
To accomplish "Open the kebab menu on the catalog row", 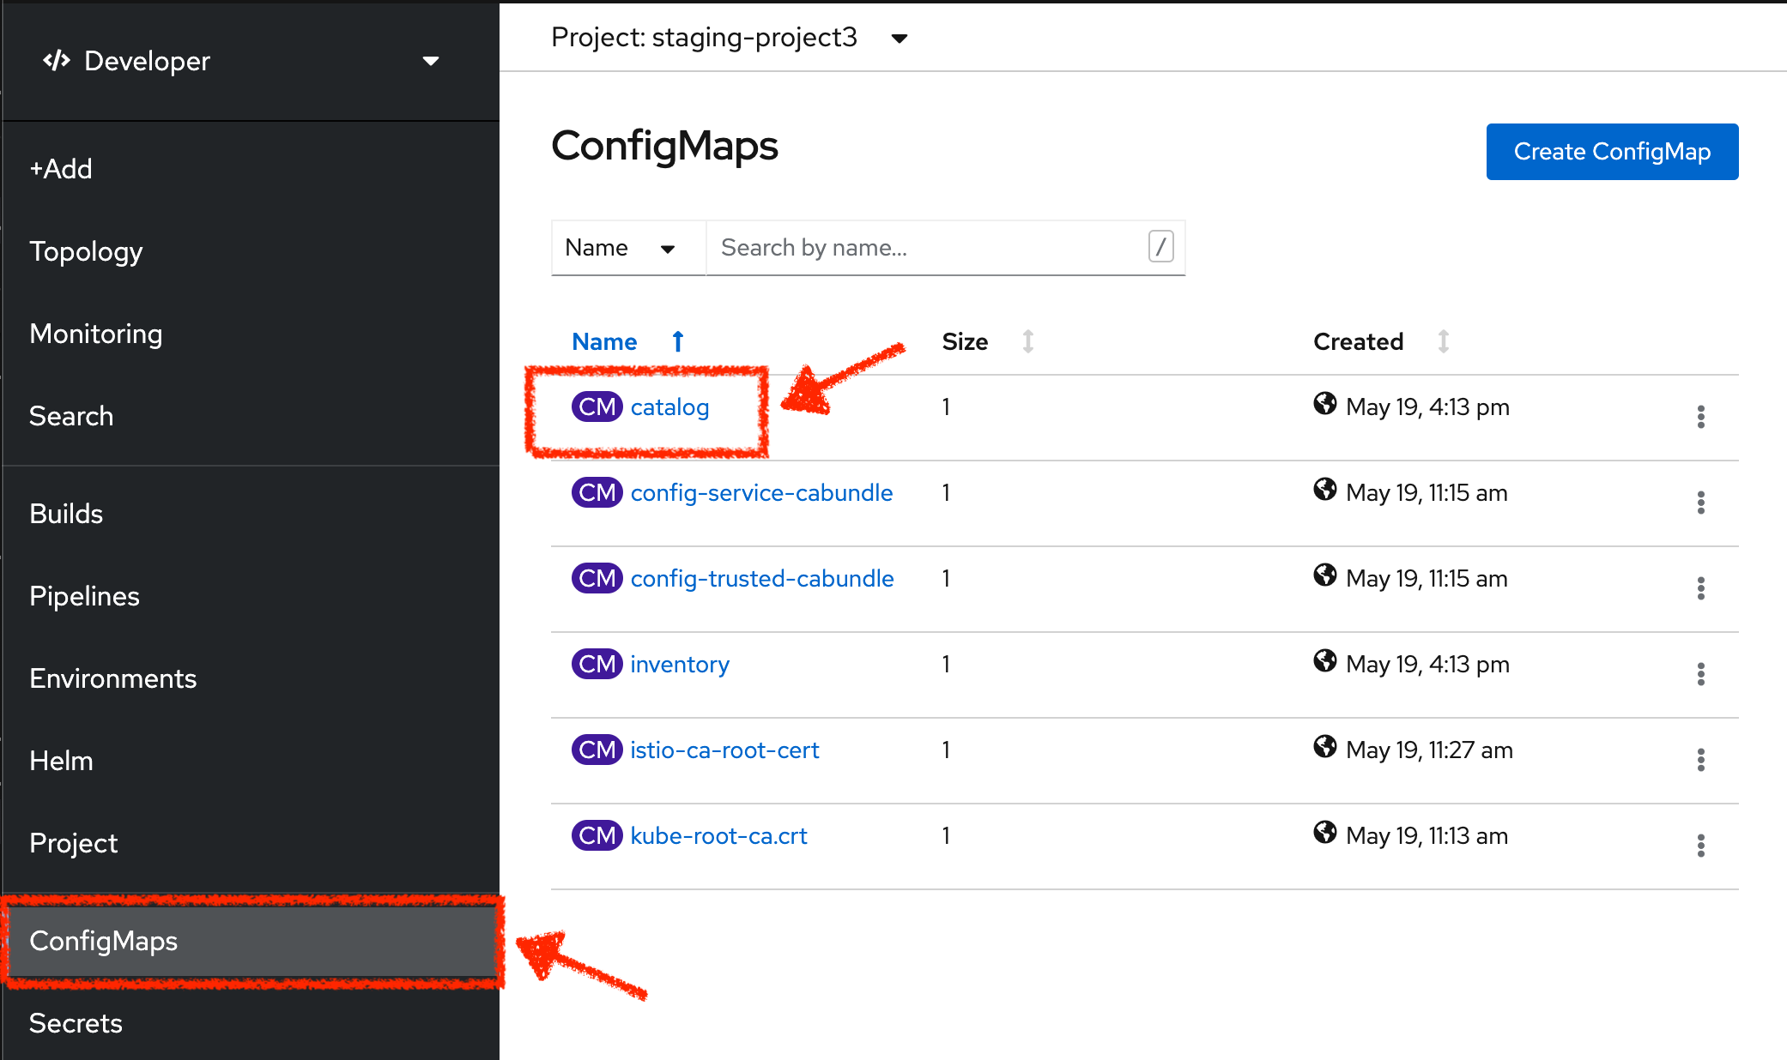I will [1700, 417].
